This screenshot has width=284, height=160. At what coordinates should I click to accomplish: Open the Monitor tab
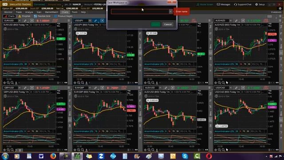point(8,12)
